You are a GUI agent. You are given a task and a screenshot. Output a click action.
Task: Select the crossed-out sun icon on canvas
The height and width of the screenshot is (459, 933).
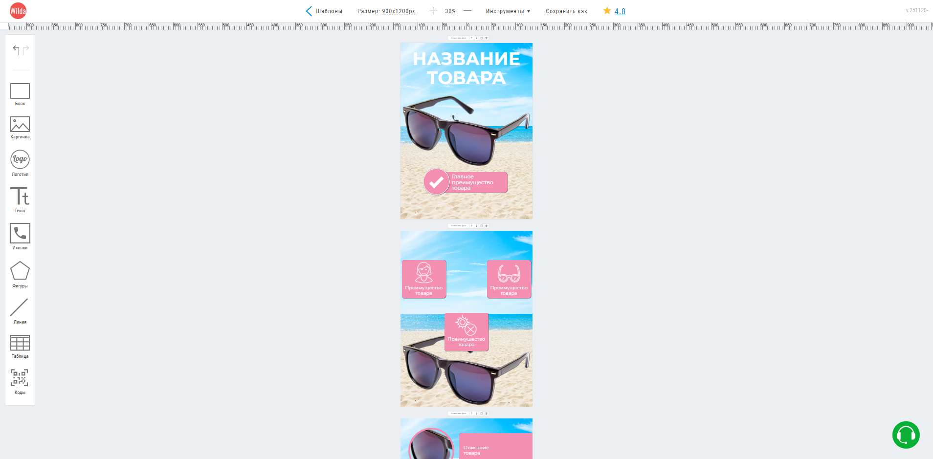pyautogui.click(x=466, y=325)
